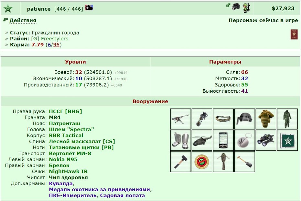Click the Здоровье value 55
This screenshot has width=301, height=201.
click(x=245, y=85)
